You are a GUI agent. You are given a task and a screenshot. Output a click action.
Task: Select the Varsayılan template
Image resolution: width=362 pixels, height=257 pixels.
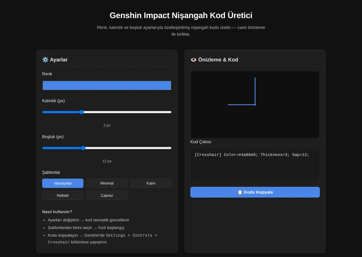pos(63,183)
